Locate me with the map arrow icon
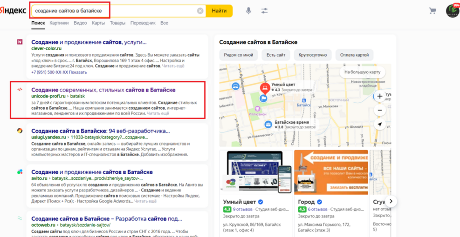 click(380, 125)
